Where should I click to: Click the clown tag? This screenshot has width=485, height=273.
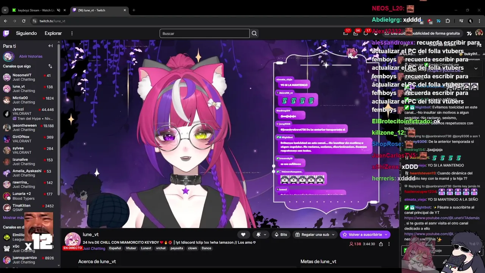(192, 248)
